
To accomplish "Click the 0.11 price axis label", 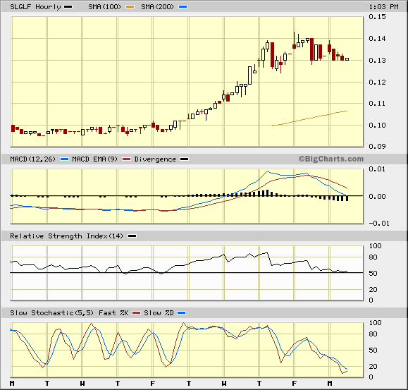I will pos(377,104).
